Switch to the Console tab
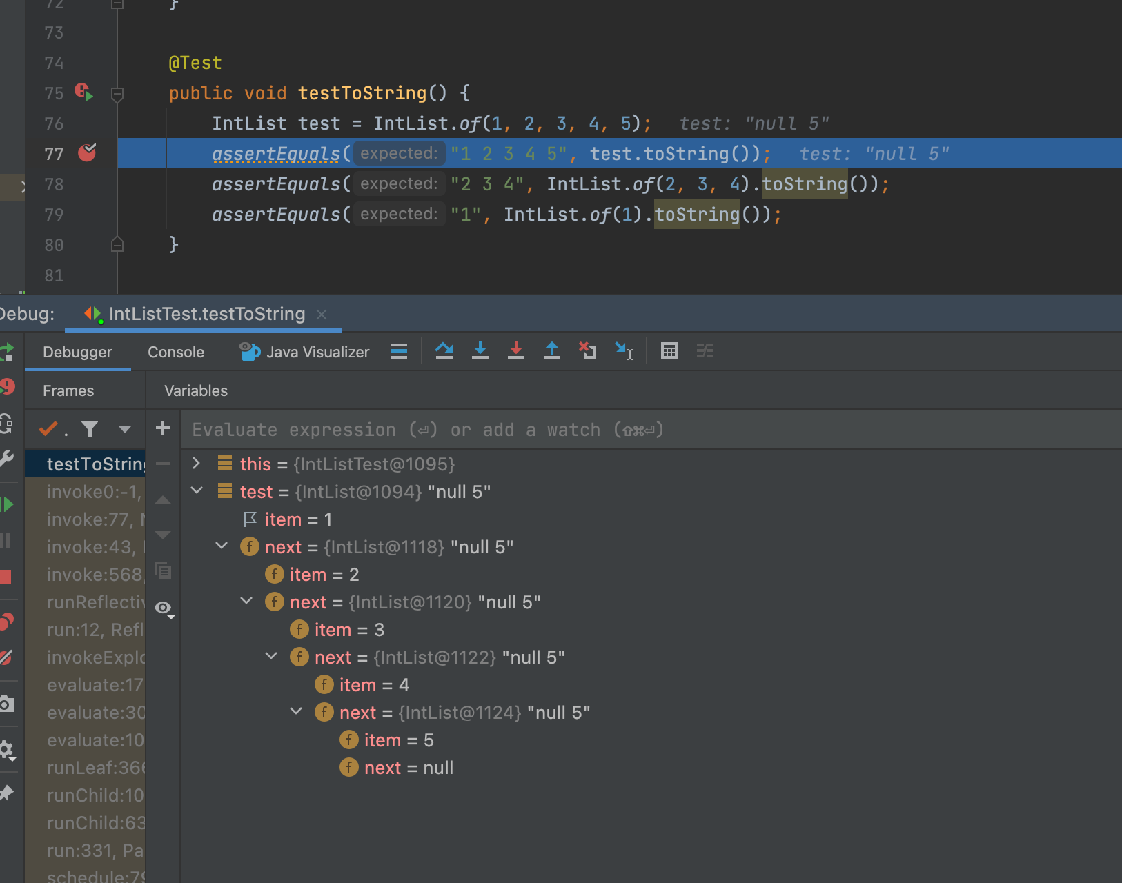1122x883 pixels. pos(176,352)
